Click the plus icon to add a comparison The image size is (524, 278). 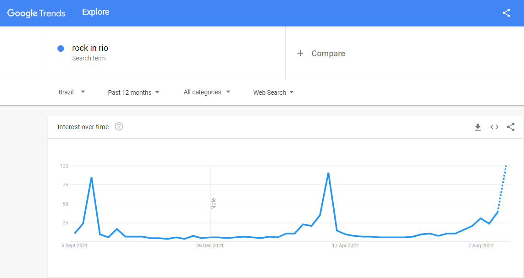point(300,53)
